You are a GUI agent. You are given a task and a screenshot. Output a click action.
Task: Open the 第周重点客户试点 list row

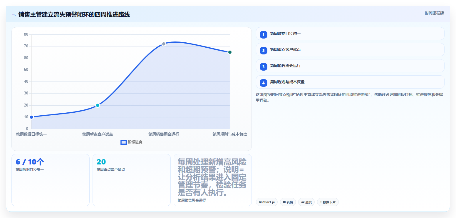click(350, 49)
